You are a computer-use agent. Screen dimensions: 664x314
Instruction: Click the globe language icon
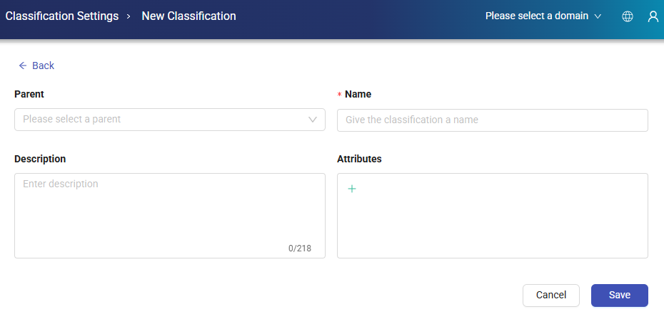628,16
